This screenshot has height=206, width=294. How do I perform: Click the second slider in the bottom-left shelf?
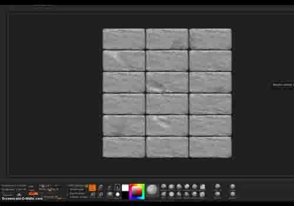click(14, 190)
